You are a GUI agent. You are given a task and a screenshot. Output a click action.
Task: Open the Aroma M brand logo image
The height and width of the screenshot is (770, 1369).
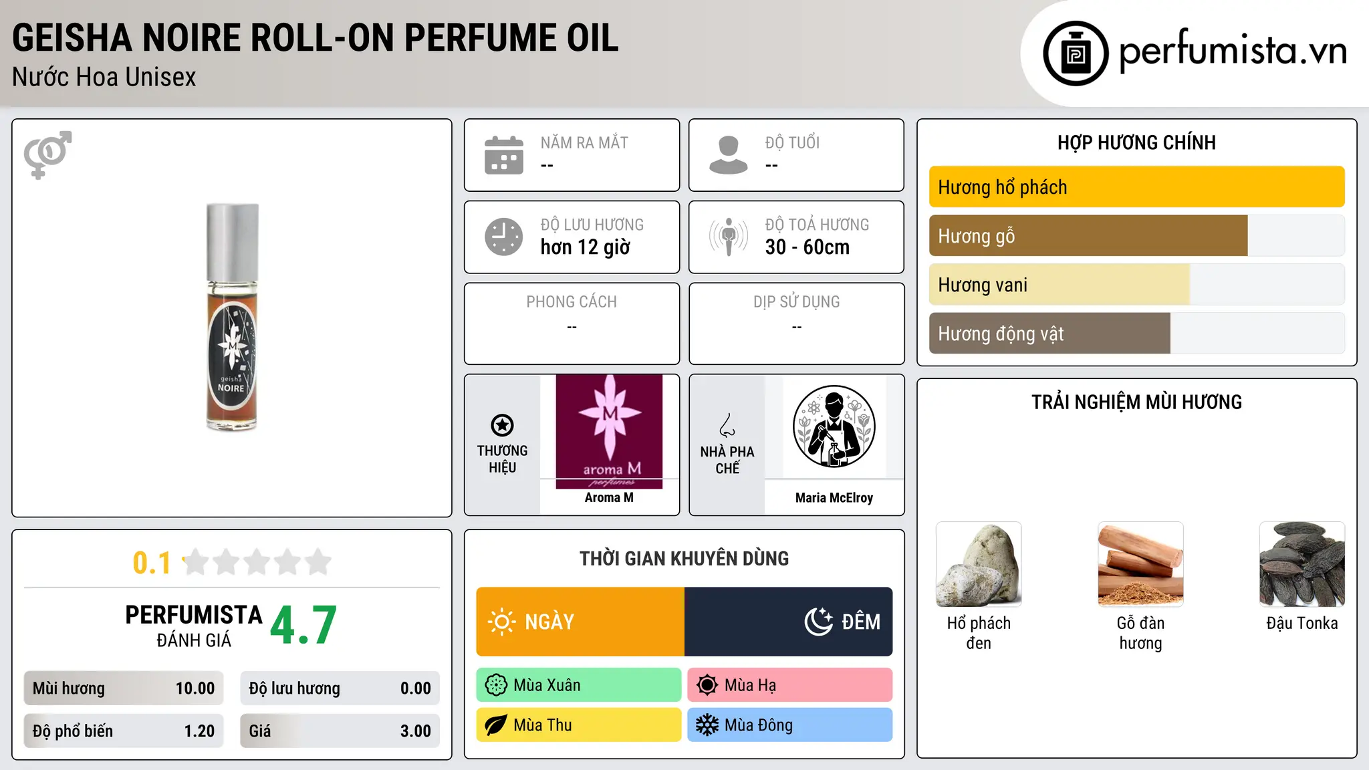pyautogui.click(x=609, y=432)
